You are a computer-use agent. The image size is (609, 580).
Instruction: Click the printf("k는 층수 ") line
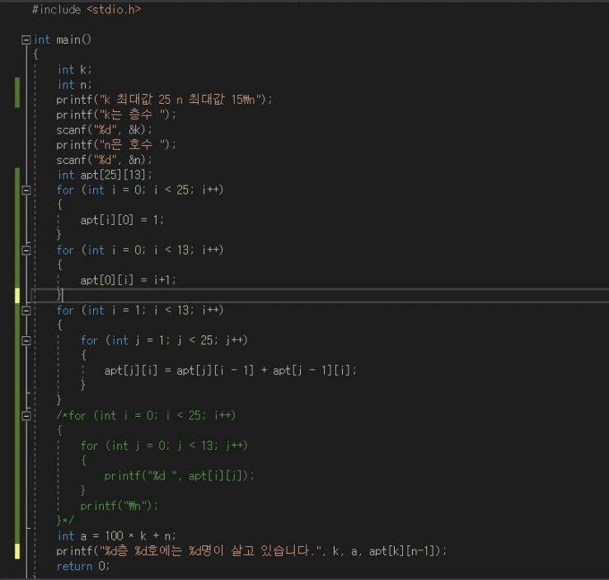[116, 115]
